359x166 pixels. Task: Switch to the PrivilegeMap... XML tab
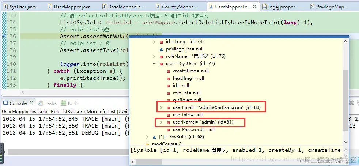tap(332, 7)
